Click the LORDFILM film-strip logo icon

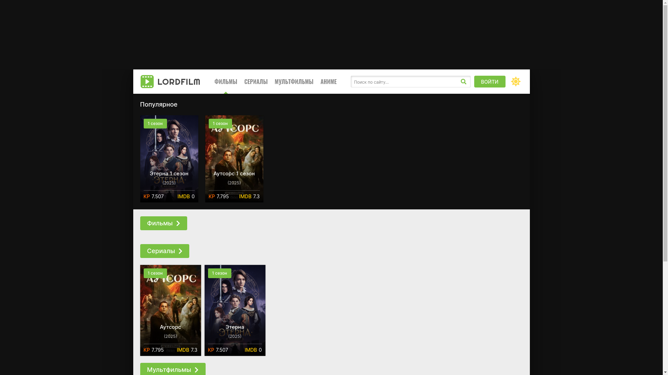[147, 82]
